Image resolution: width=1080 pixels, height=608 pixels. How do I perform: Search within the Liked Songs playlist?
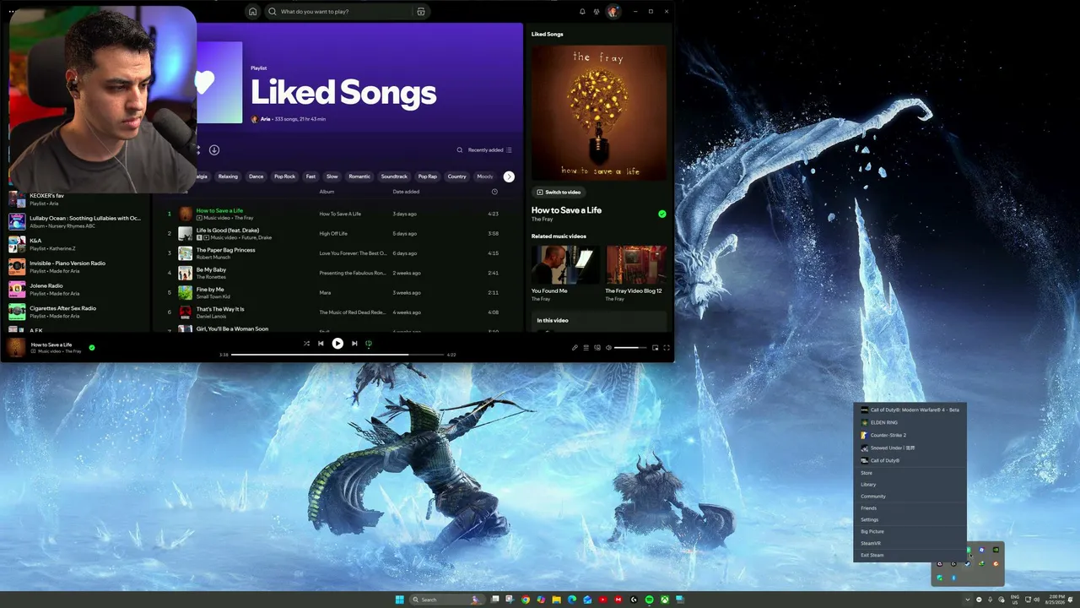(x=460, y=150)
